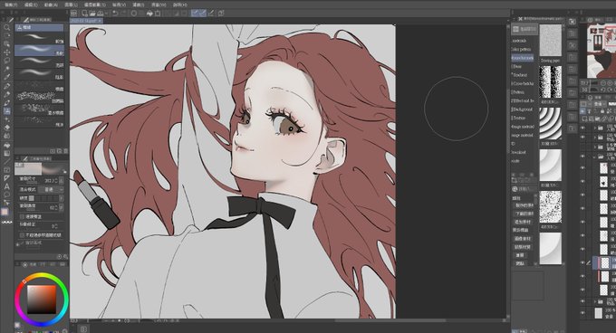The image size is (616, 333).
Task: Select Monochromatic pattern in the material tree
Action: (522, 58)
